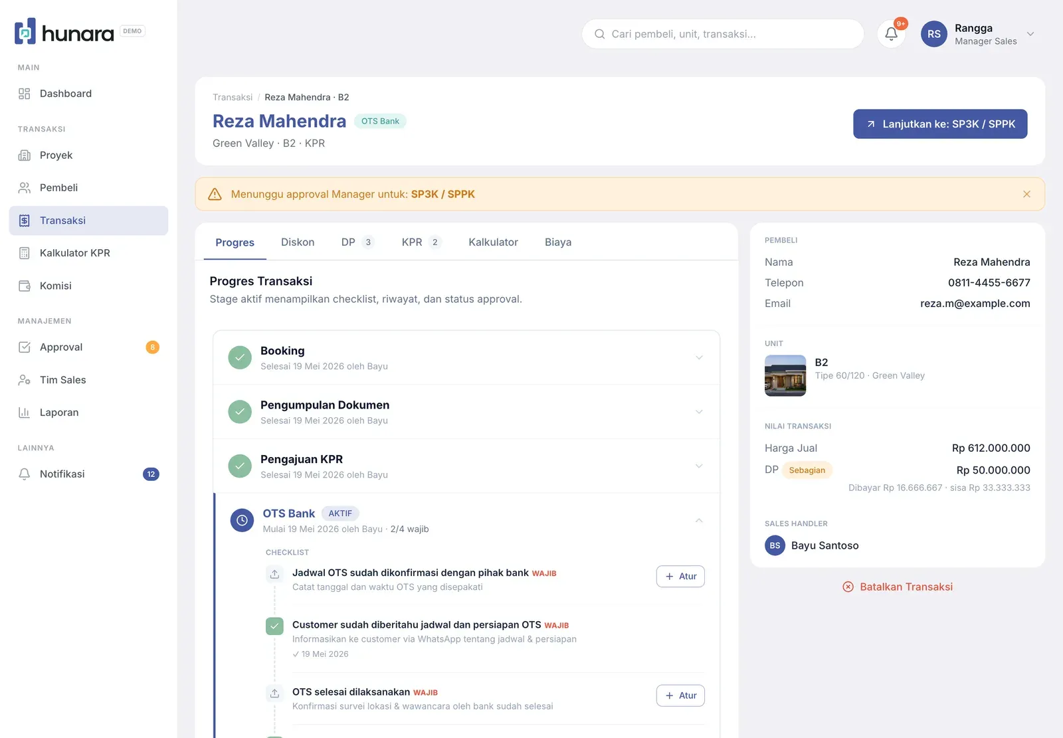1063x738 pixels.
Task: Click the search field Cari pembeli, unit
Action: point(723,34)
